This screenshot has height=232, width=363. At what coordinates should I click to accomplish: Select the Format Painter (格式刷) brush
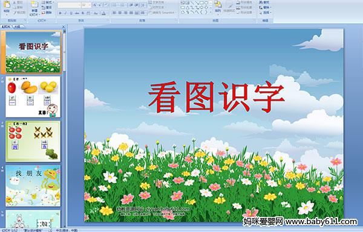pos(15,13)
